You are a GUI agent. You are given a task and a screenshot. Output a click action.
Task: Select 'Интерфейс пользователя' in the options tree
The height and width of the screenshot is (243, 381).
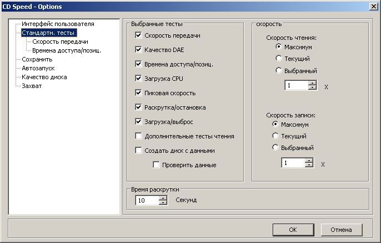[x=58, y=24]
